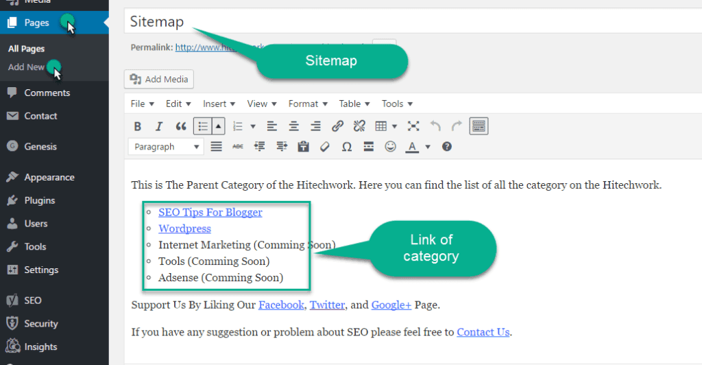Open numbered list style dropdown arrow
Viewport: 702px width, 365px height.
[x=252, y=126]
